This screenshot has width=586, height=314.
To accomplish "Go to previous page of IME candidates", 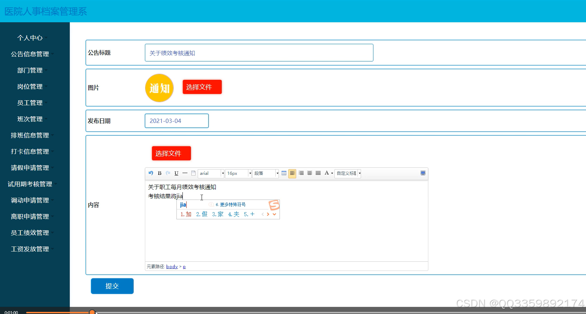I will point(263,214).
